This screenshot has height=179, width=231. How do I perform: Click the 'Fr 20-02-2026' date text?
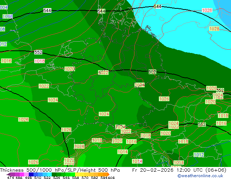(153, 170)
